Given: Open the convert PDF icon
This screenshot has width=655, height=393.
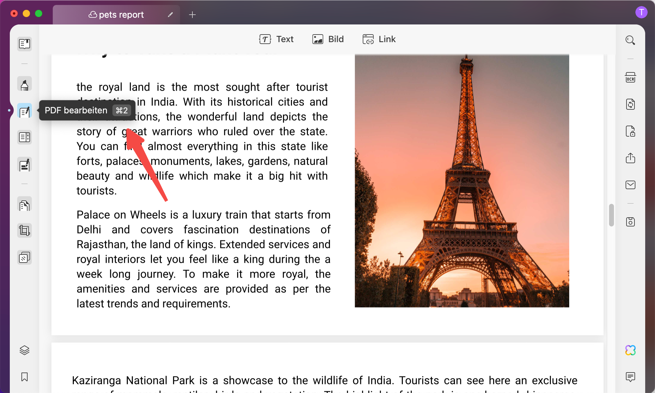Looking at the screenshot, I should (630, 105).
